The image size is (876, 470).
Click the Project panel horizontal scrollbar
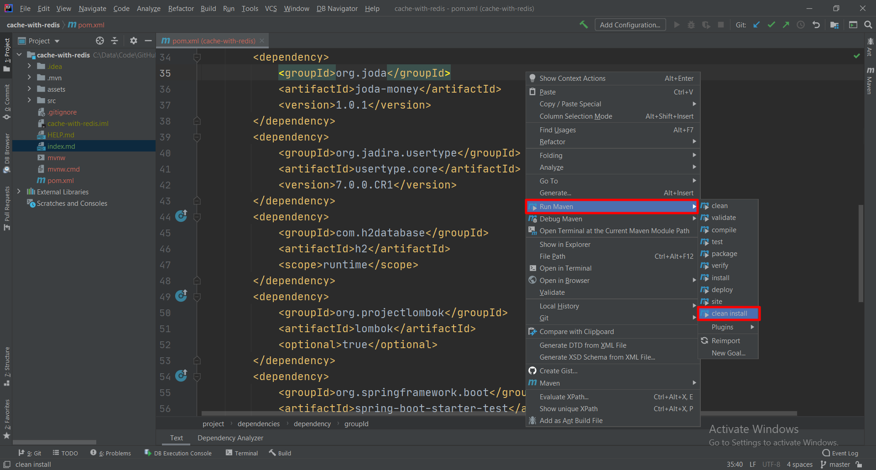[54, 442]
